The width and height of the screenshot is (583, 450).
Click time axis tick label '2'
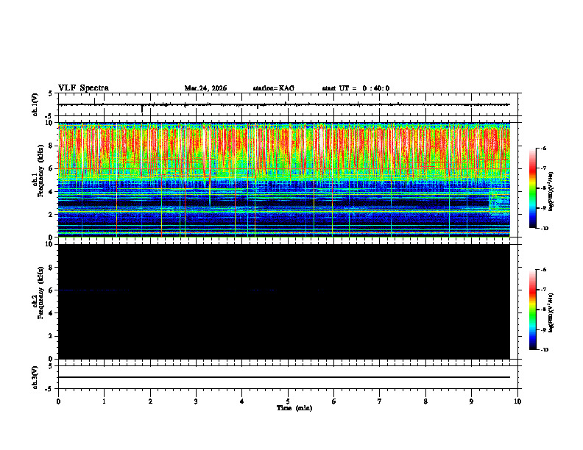click(150, 401)
